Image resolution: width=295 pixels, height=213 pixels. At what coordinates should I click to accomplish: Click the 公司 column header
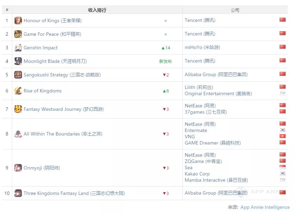235,10
